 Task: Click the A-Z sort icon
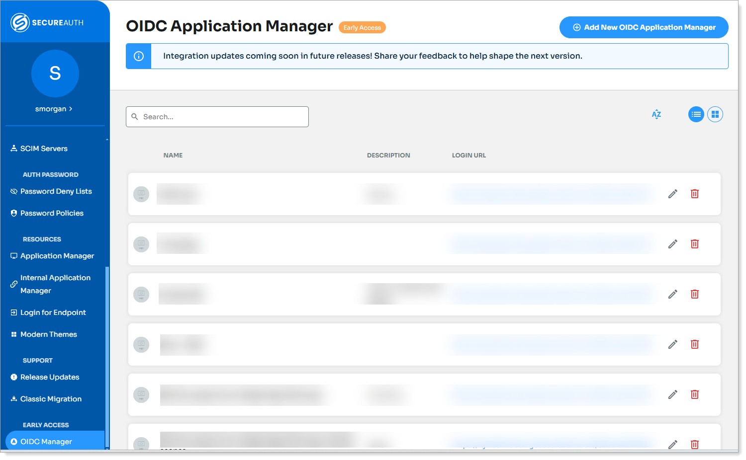point(656,114)
